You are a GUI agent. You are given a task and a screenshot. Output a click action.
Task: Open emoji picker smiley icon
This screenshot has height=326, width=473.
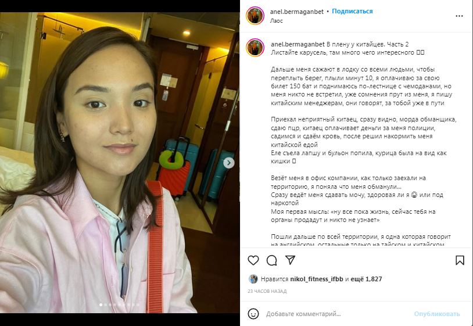(253, 314)
